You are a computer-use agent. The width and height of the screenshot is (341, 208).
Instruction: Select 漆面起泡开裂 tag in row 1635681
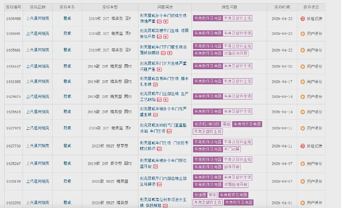tap(235, 53)
